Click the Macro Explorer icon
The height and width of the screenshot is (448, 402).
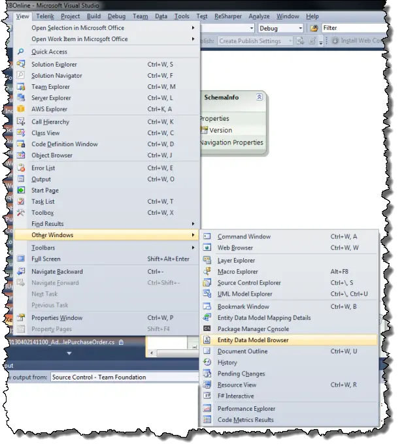click(207, 272)
